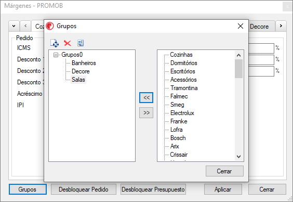Viewport: 293px width, 202px height.
Task: Click Desbloquear Presupuesto button
Action: click(153, 190)
